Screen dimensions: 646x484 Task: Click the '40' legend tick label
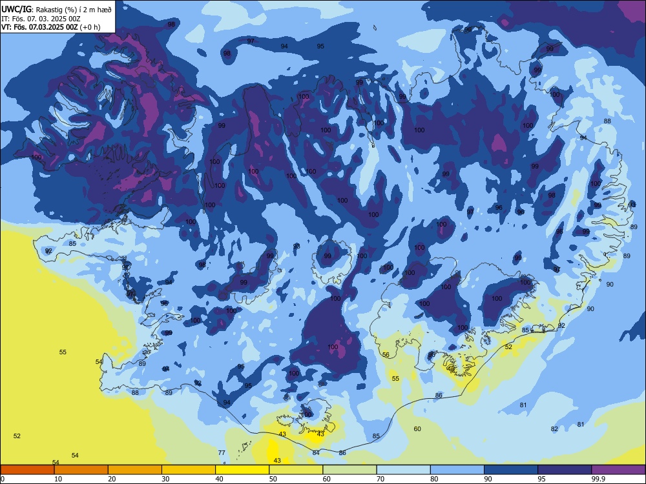219,479
